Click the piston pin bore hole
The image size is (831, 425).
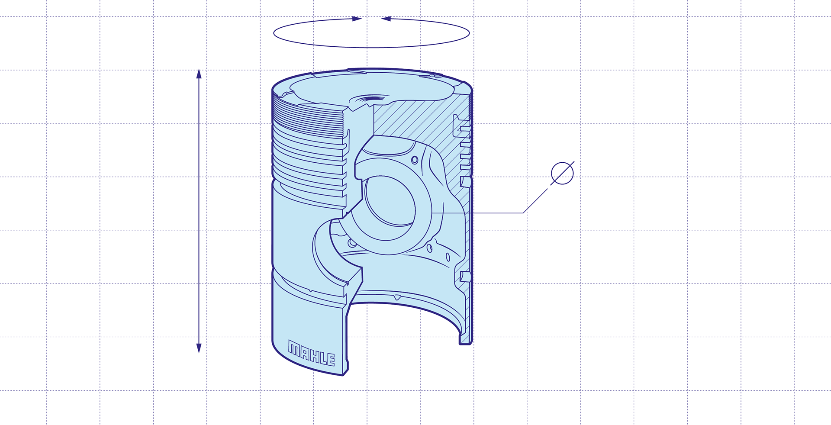coord(390,201)
